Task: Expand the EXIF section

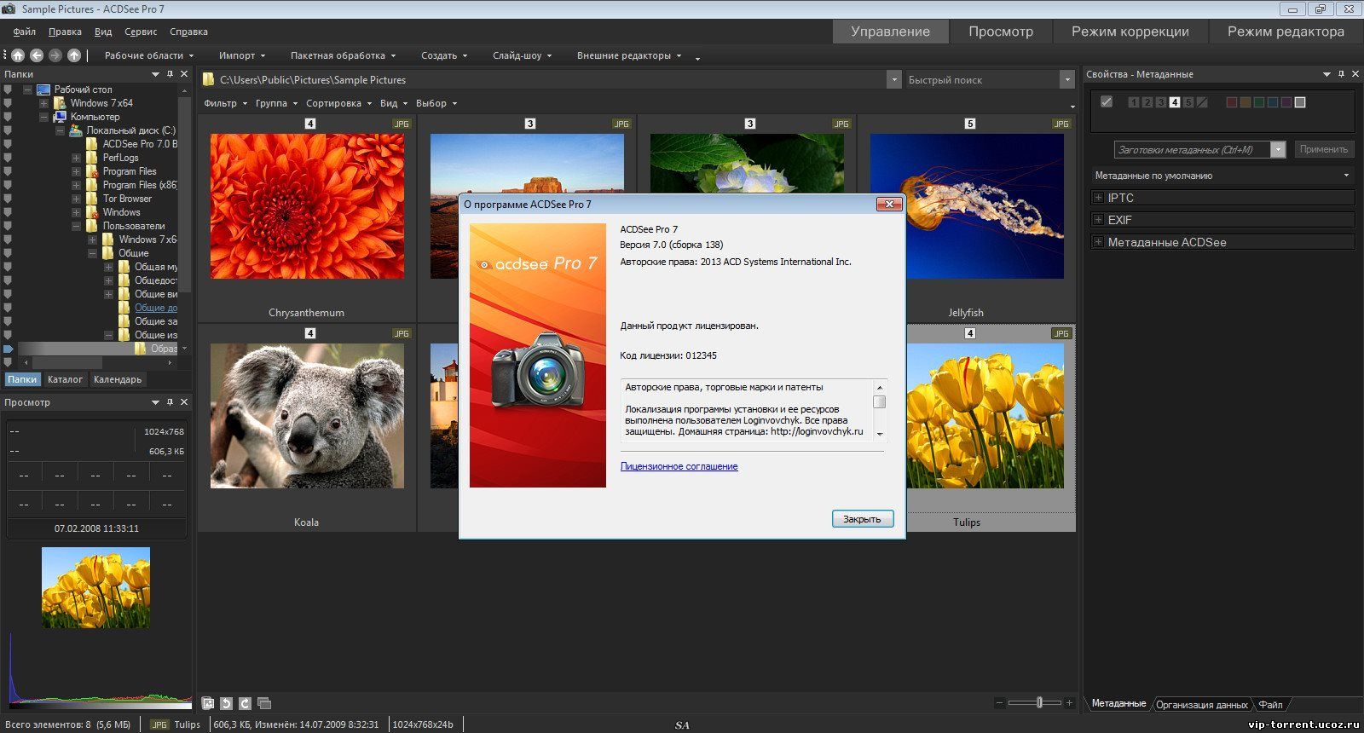Action: point(1099,220)
